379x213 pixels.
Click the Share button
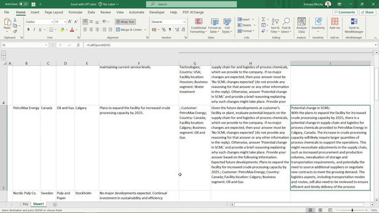point(367,12)
